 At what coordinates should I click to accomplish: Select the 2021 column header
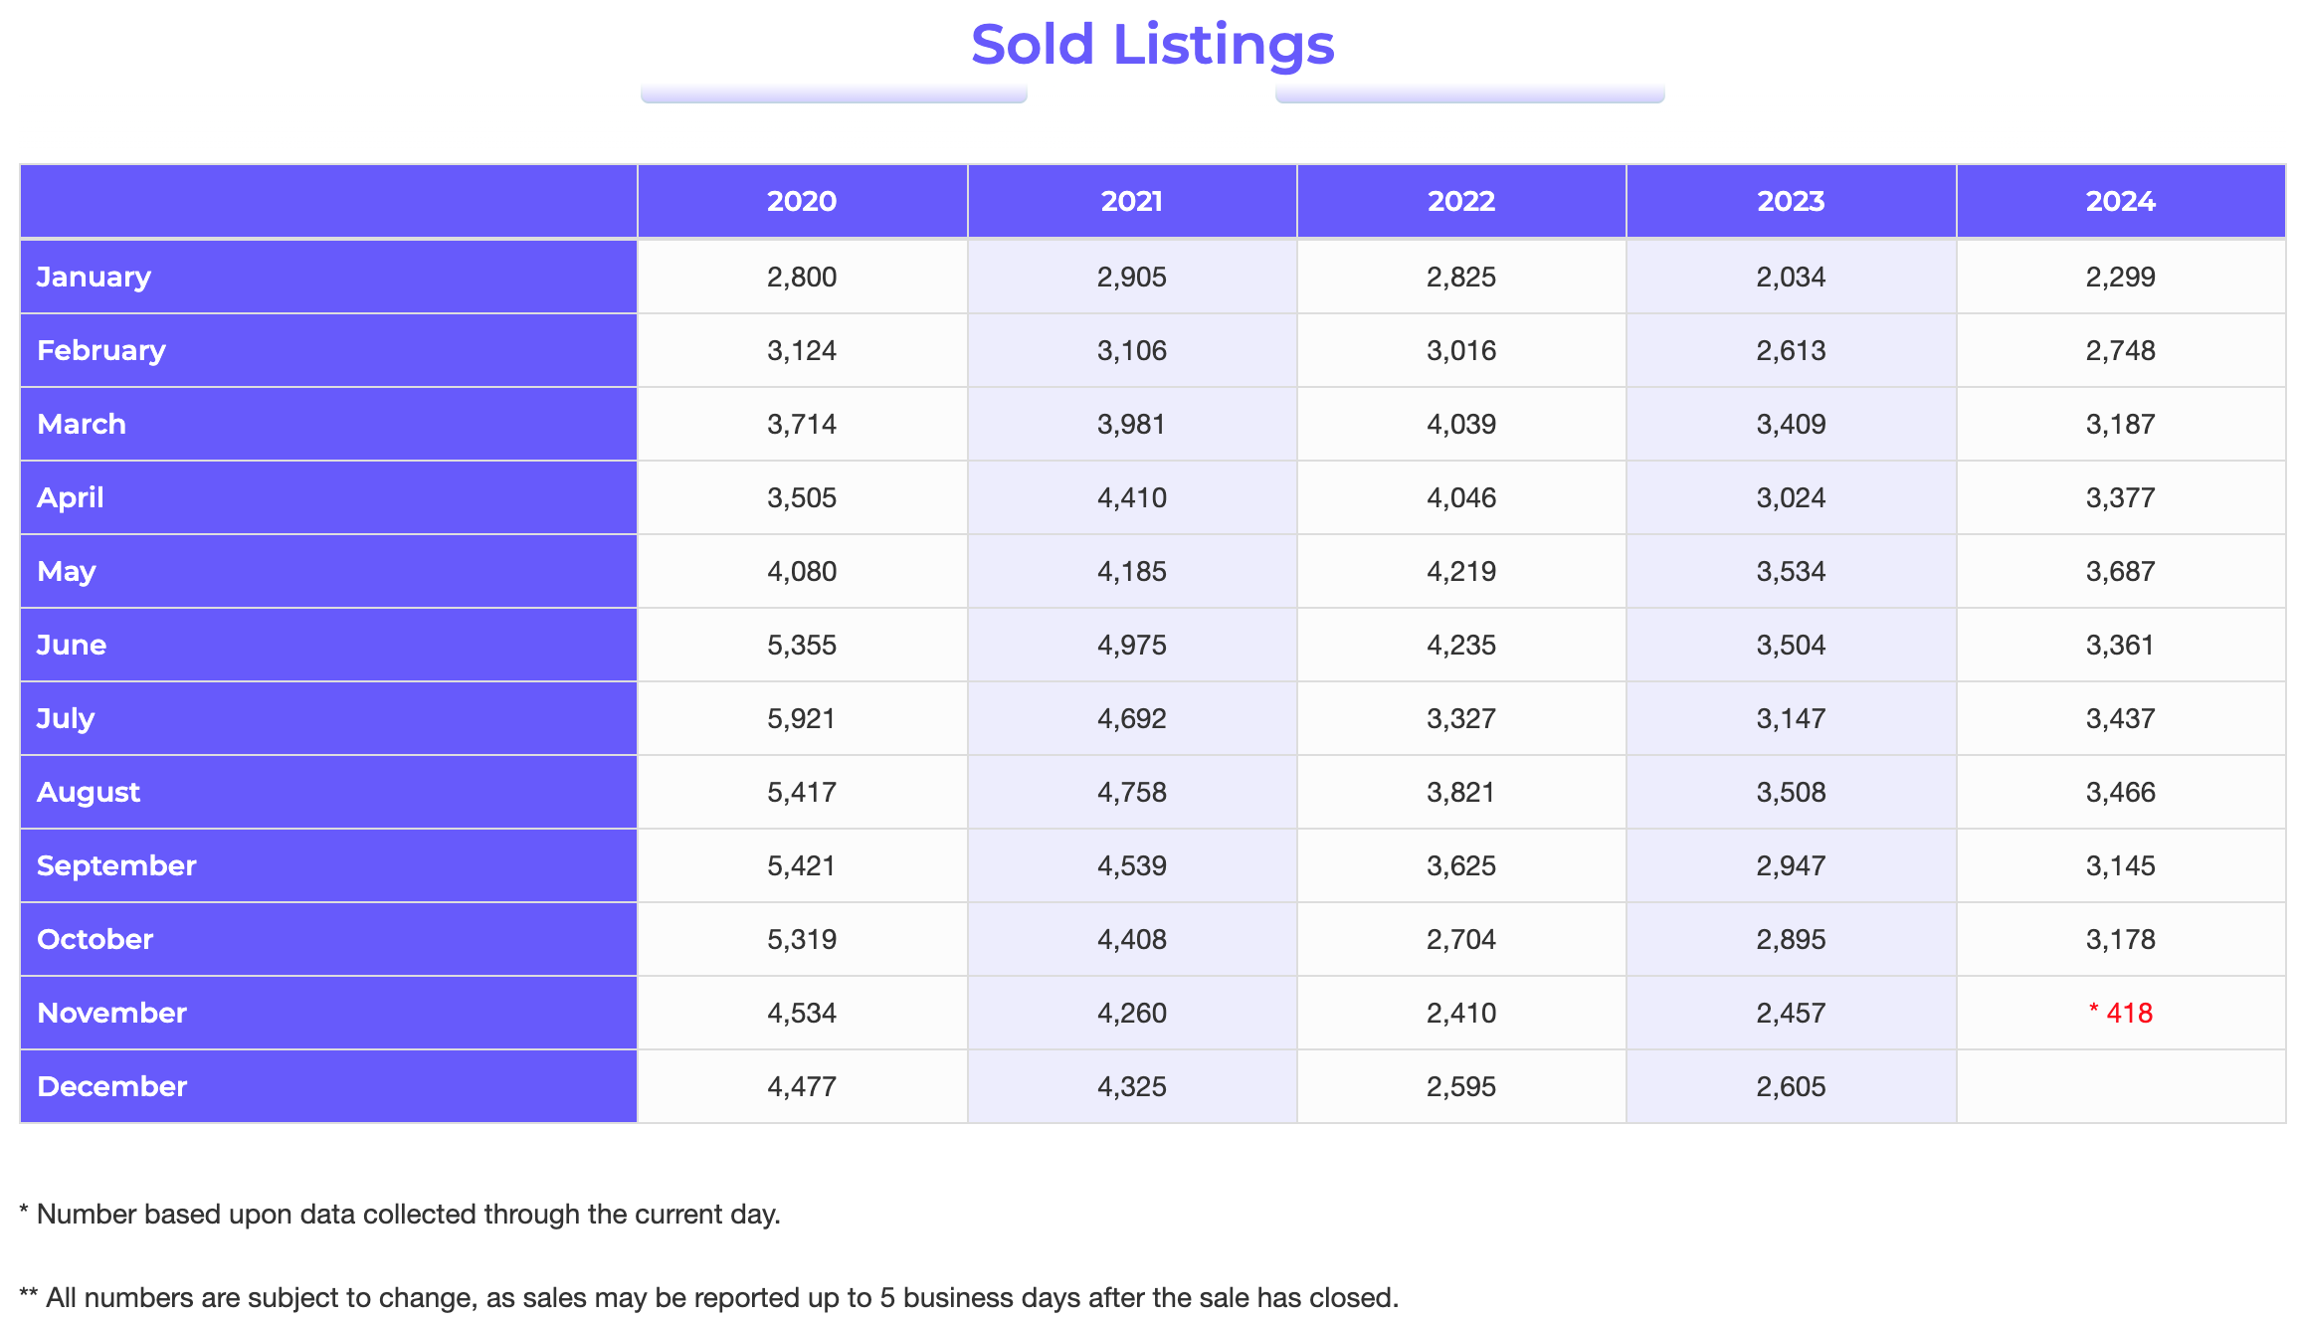tap(1132, 201)
